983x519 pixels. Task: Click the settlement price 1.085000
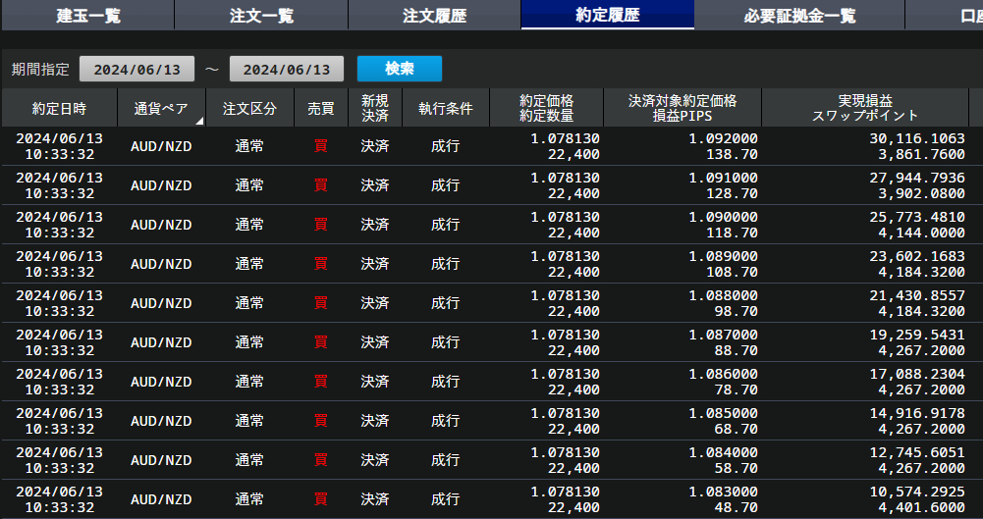723,413
